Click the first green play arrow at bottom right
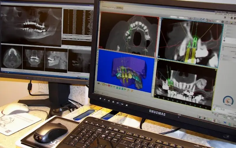The width and height of the screenshot is (236, 148). 200,117
